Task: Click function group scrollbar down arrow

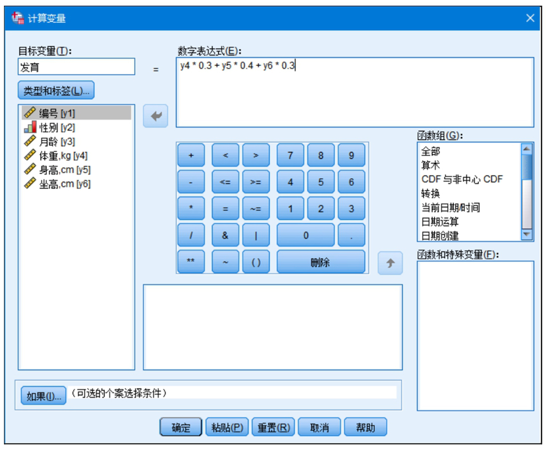Action: [527, 234]
